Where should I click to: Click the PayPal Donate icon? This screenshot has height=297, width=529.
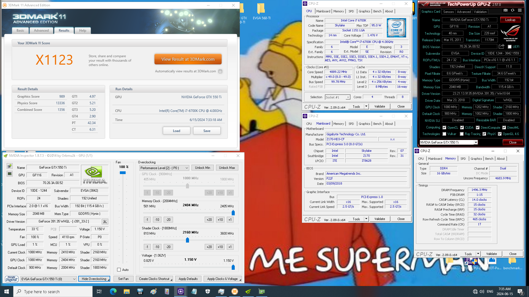(12, 279)
